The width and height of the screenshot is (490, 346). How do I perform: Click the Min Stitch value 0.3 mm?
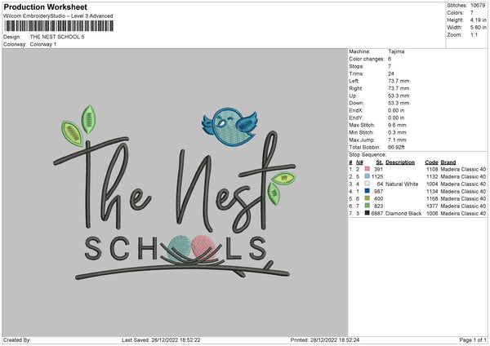click(x=397, y=132)
